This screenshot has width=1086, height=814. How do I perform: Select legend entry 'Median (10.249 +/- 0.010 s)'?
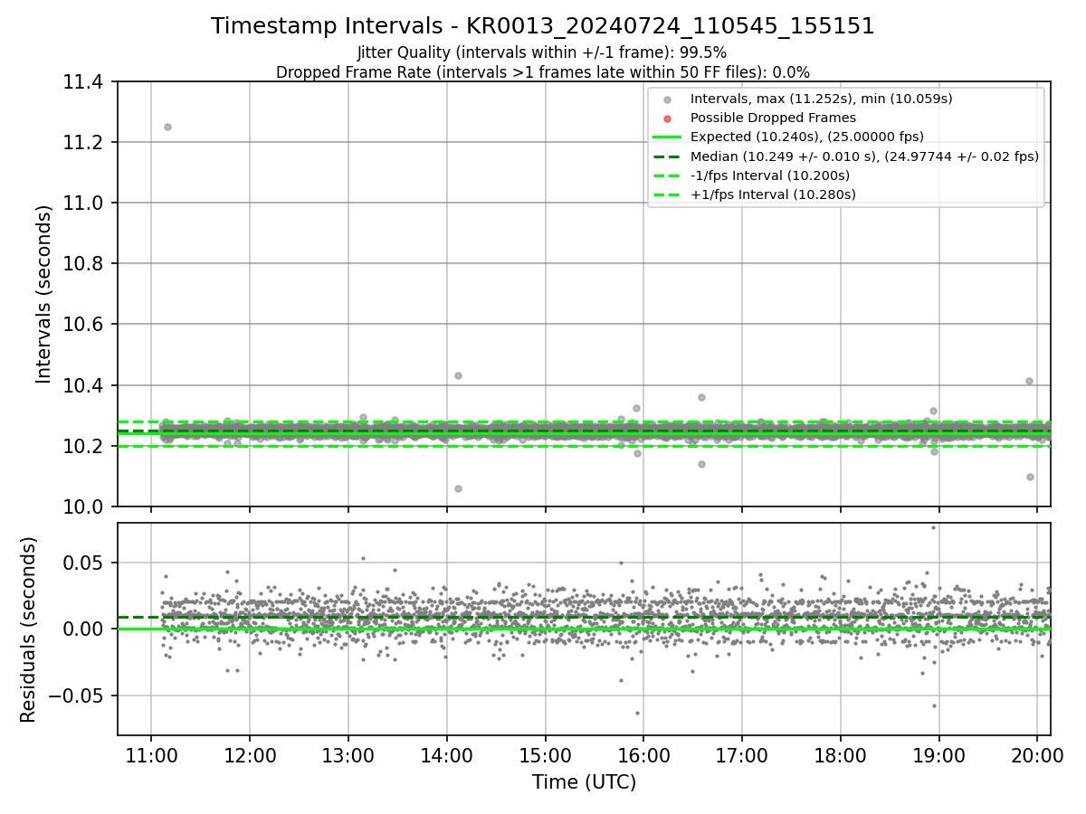tap(864, 156)
